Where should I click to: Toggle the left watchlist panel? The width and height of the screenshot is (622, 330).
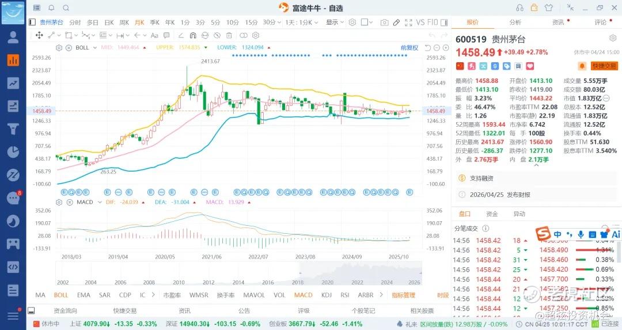tap(32, 22)
